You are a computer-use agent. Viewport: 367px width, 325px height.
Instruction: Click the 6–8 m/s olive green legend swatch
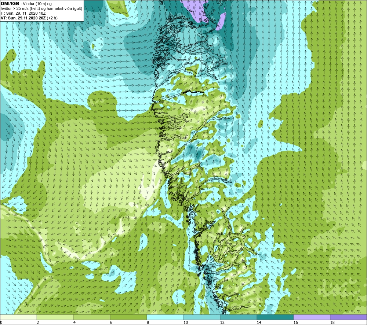(x=128, y=317)
